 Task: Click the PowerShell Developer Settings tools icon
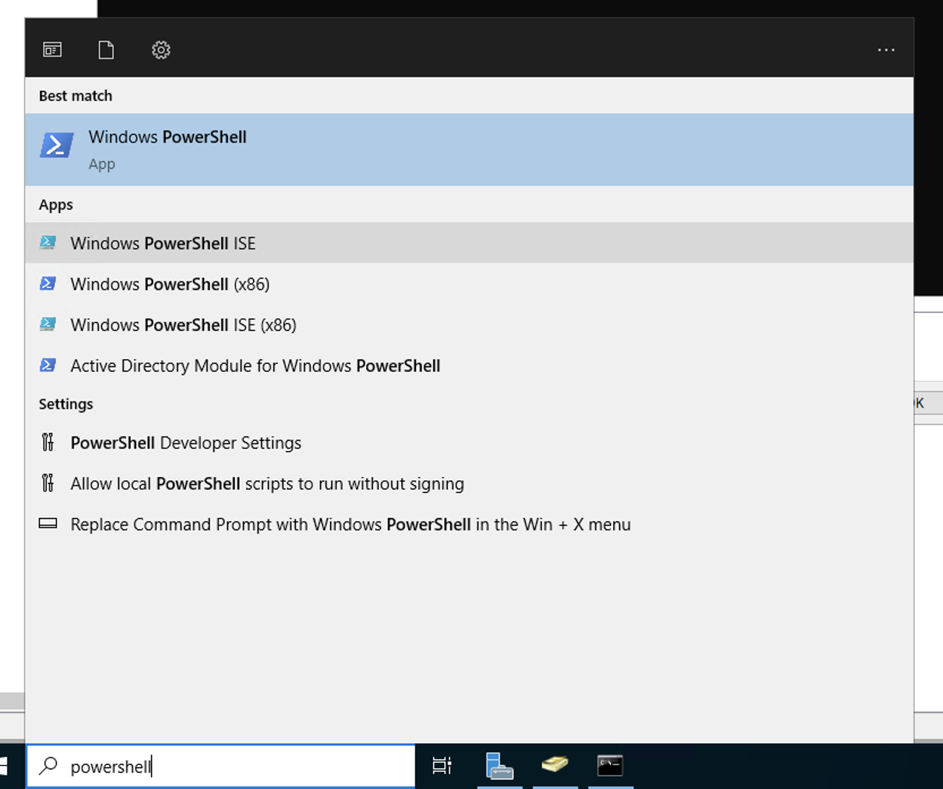(x=48, y=442)
